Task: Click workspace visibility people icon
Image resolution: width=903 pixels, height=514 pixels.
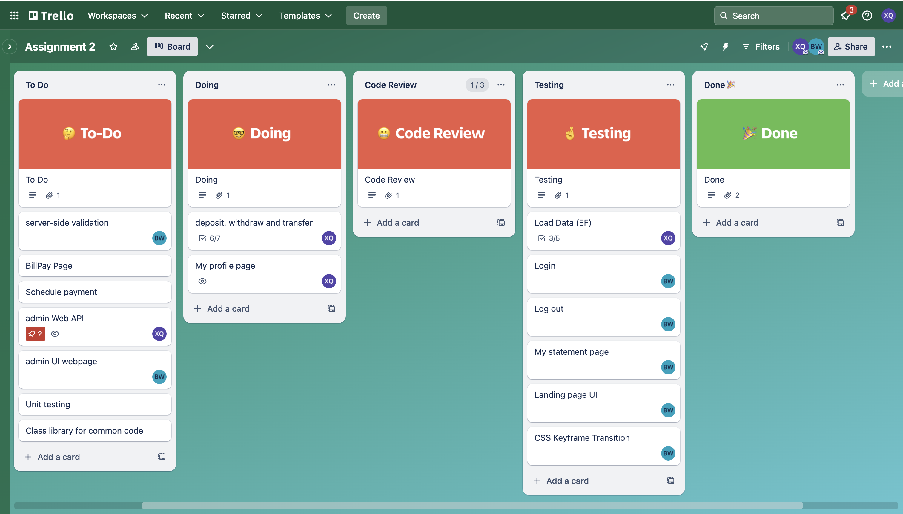Action: click(135, 47)
